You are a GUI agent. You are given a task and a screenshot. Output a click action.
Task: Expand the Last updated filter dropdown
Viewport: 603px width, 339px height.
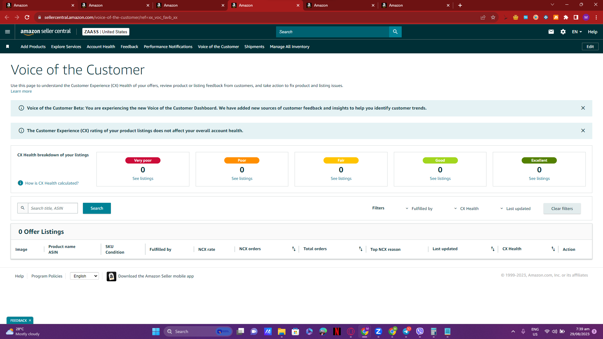515,208
